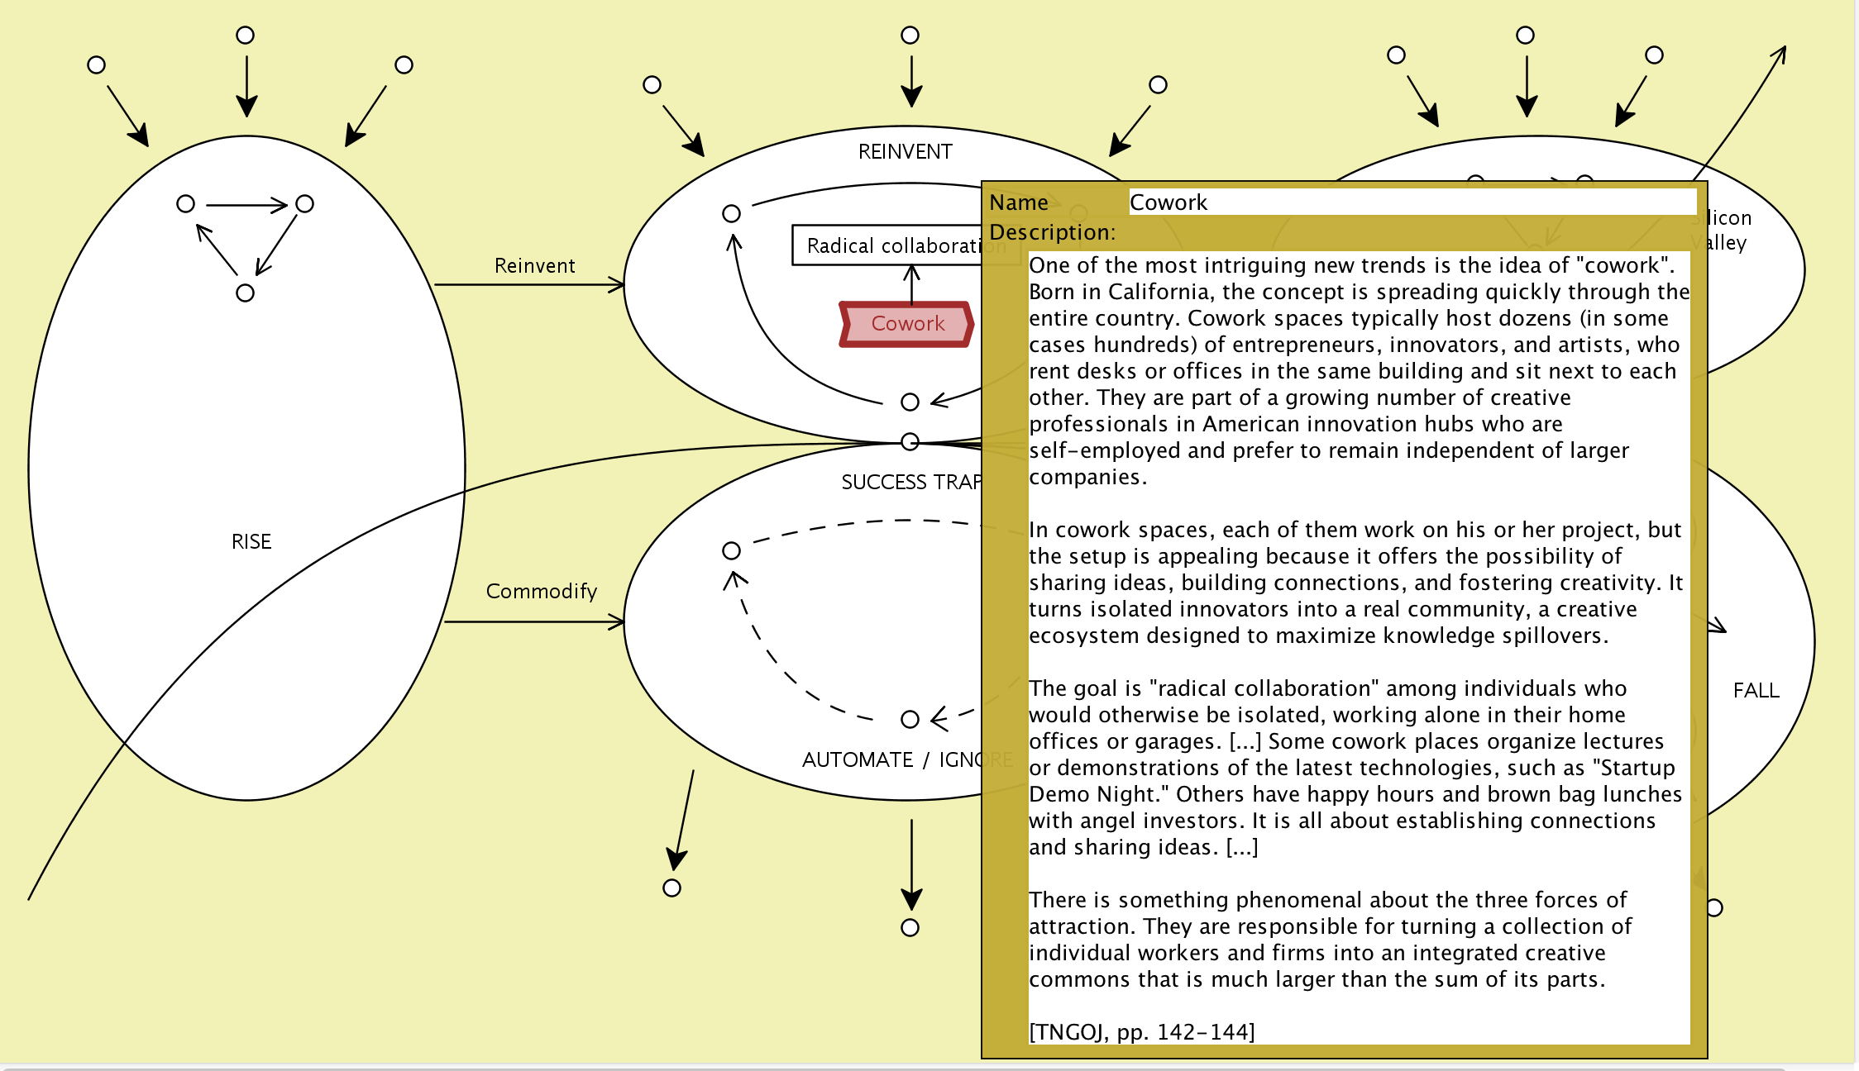Image resolution: width=1859 pixels, height=1071 pixels.
Task: Click the circle below the AUTOMATE downward arrow
Action: click(910, 928)
